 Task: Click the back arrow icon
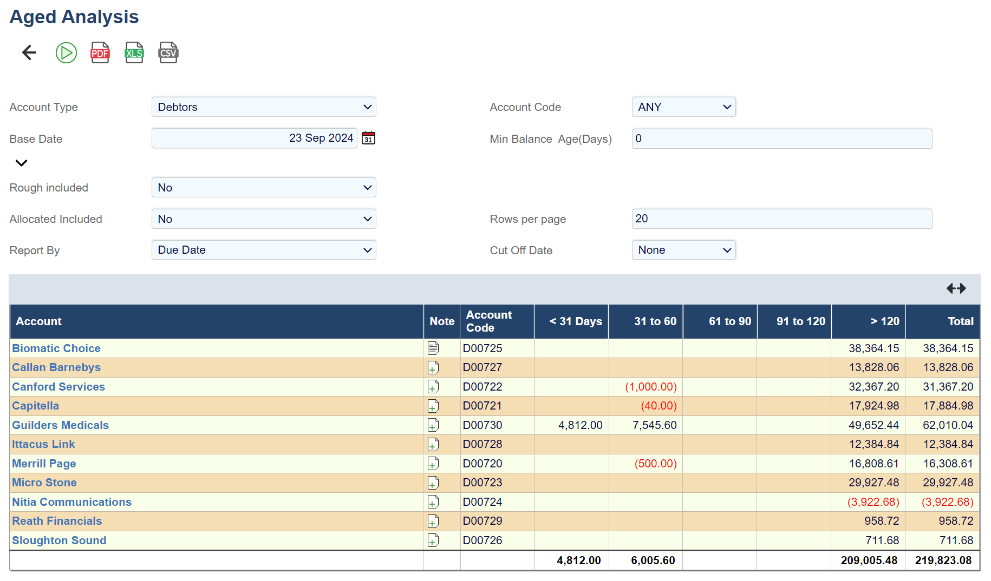point(29,52)
